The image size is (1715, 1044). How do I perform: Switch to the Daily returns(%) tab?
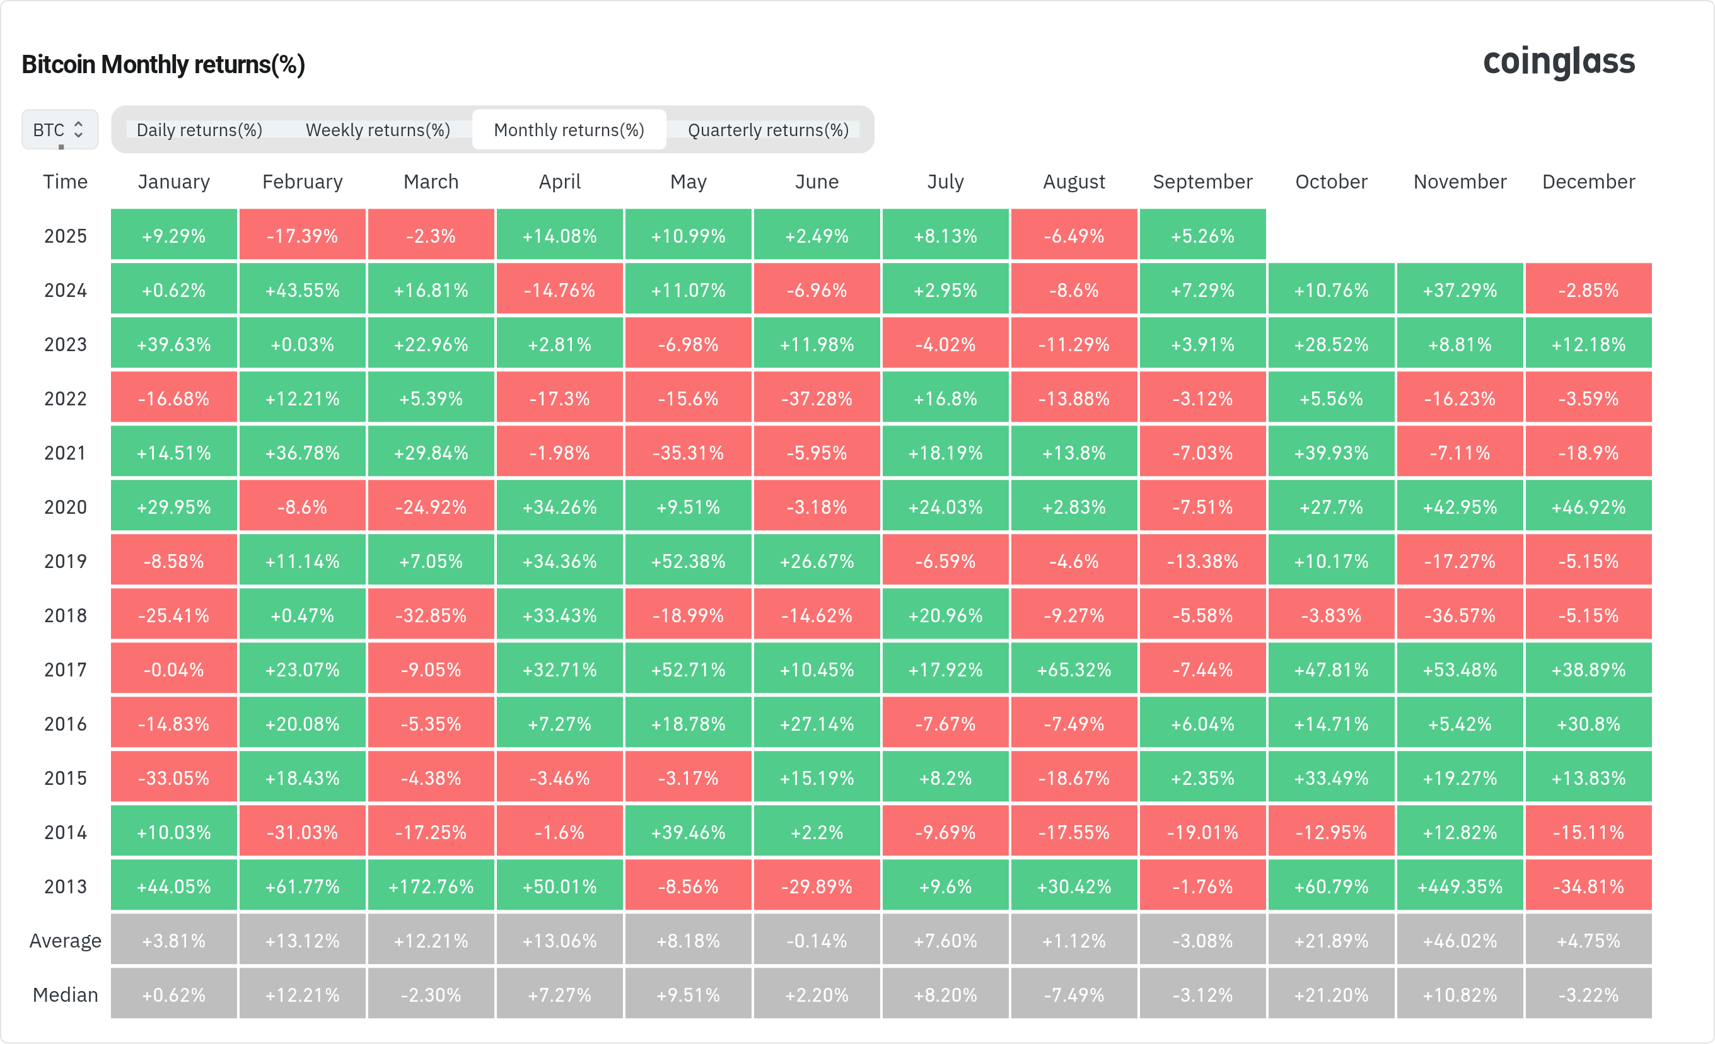tap(199, 130)
